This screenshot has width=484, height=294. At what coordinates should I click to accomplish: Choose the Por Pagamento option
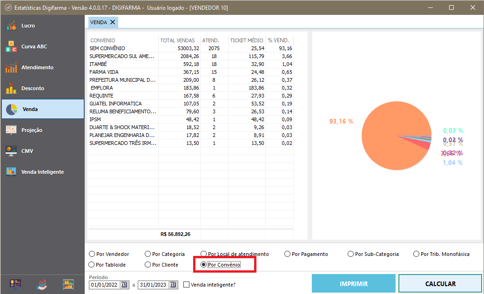pyautogui.click(x=287, y=254)
